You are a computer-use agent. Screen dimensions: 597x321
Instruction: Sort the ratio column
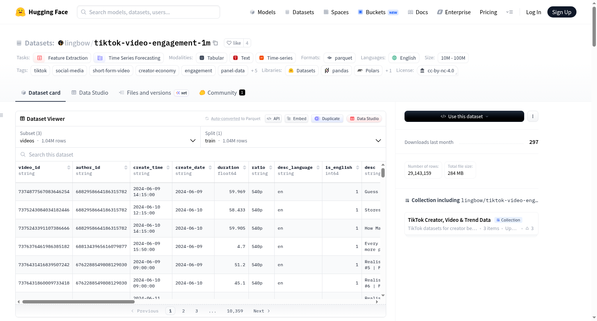coord(271,167)
